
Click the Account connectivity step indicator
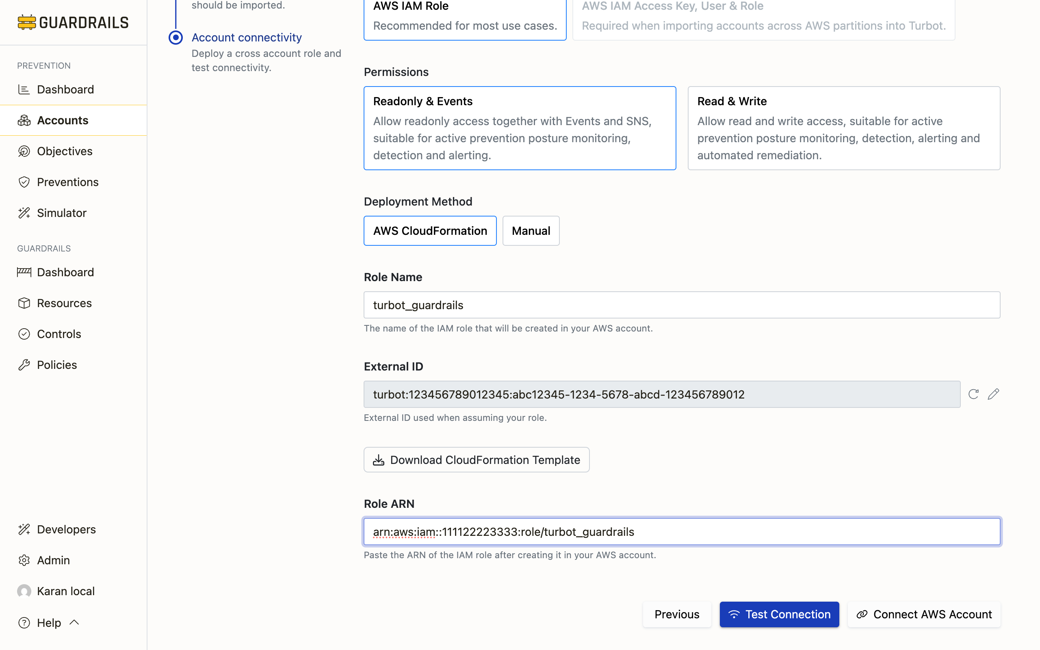(x=175, y=37)
